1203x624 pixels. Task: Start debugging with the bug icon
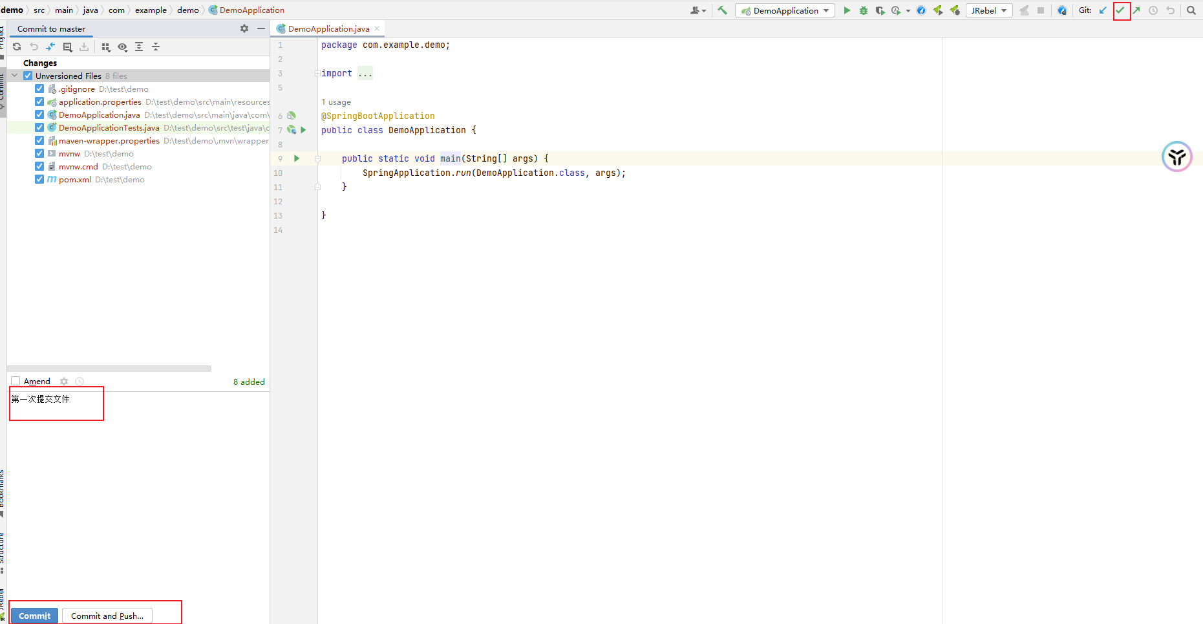[864, 10]
